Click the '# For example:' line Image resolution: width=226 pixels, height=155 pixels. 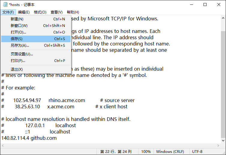pos(18,88)
